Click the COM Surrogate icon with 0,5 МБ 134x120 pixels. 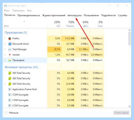10,106
